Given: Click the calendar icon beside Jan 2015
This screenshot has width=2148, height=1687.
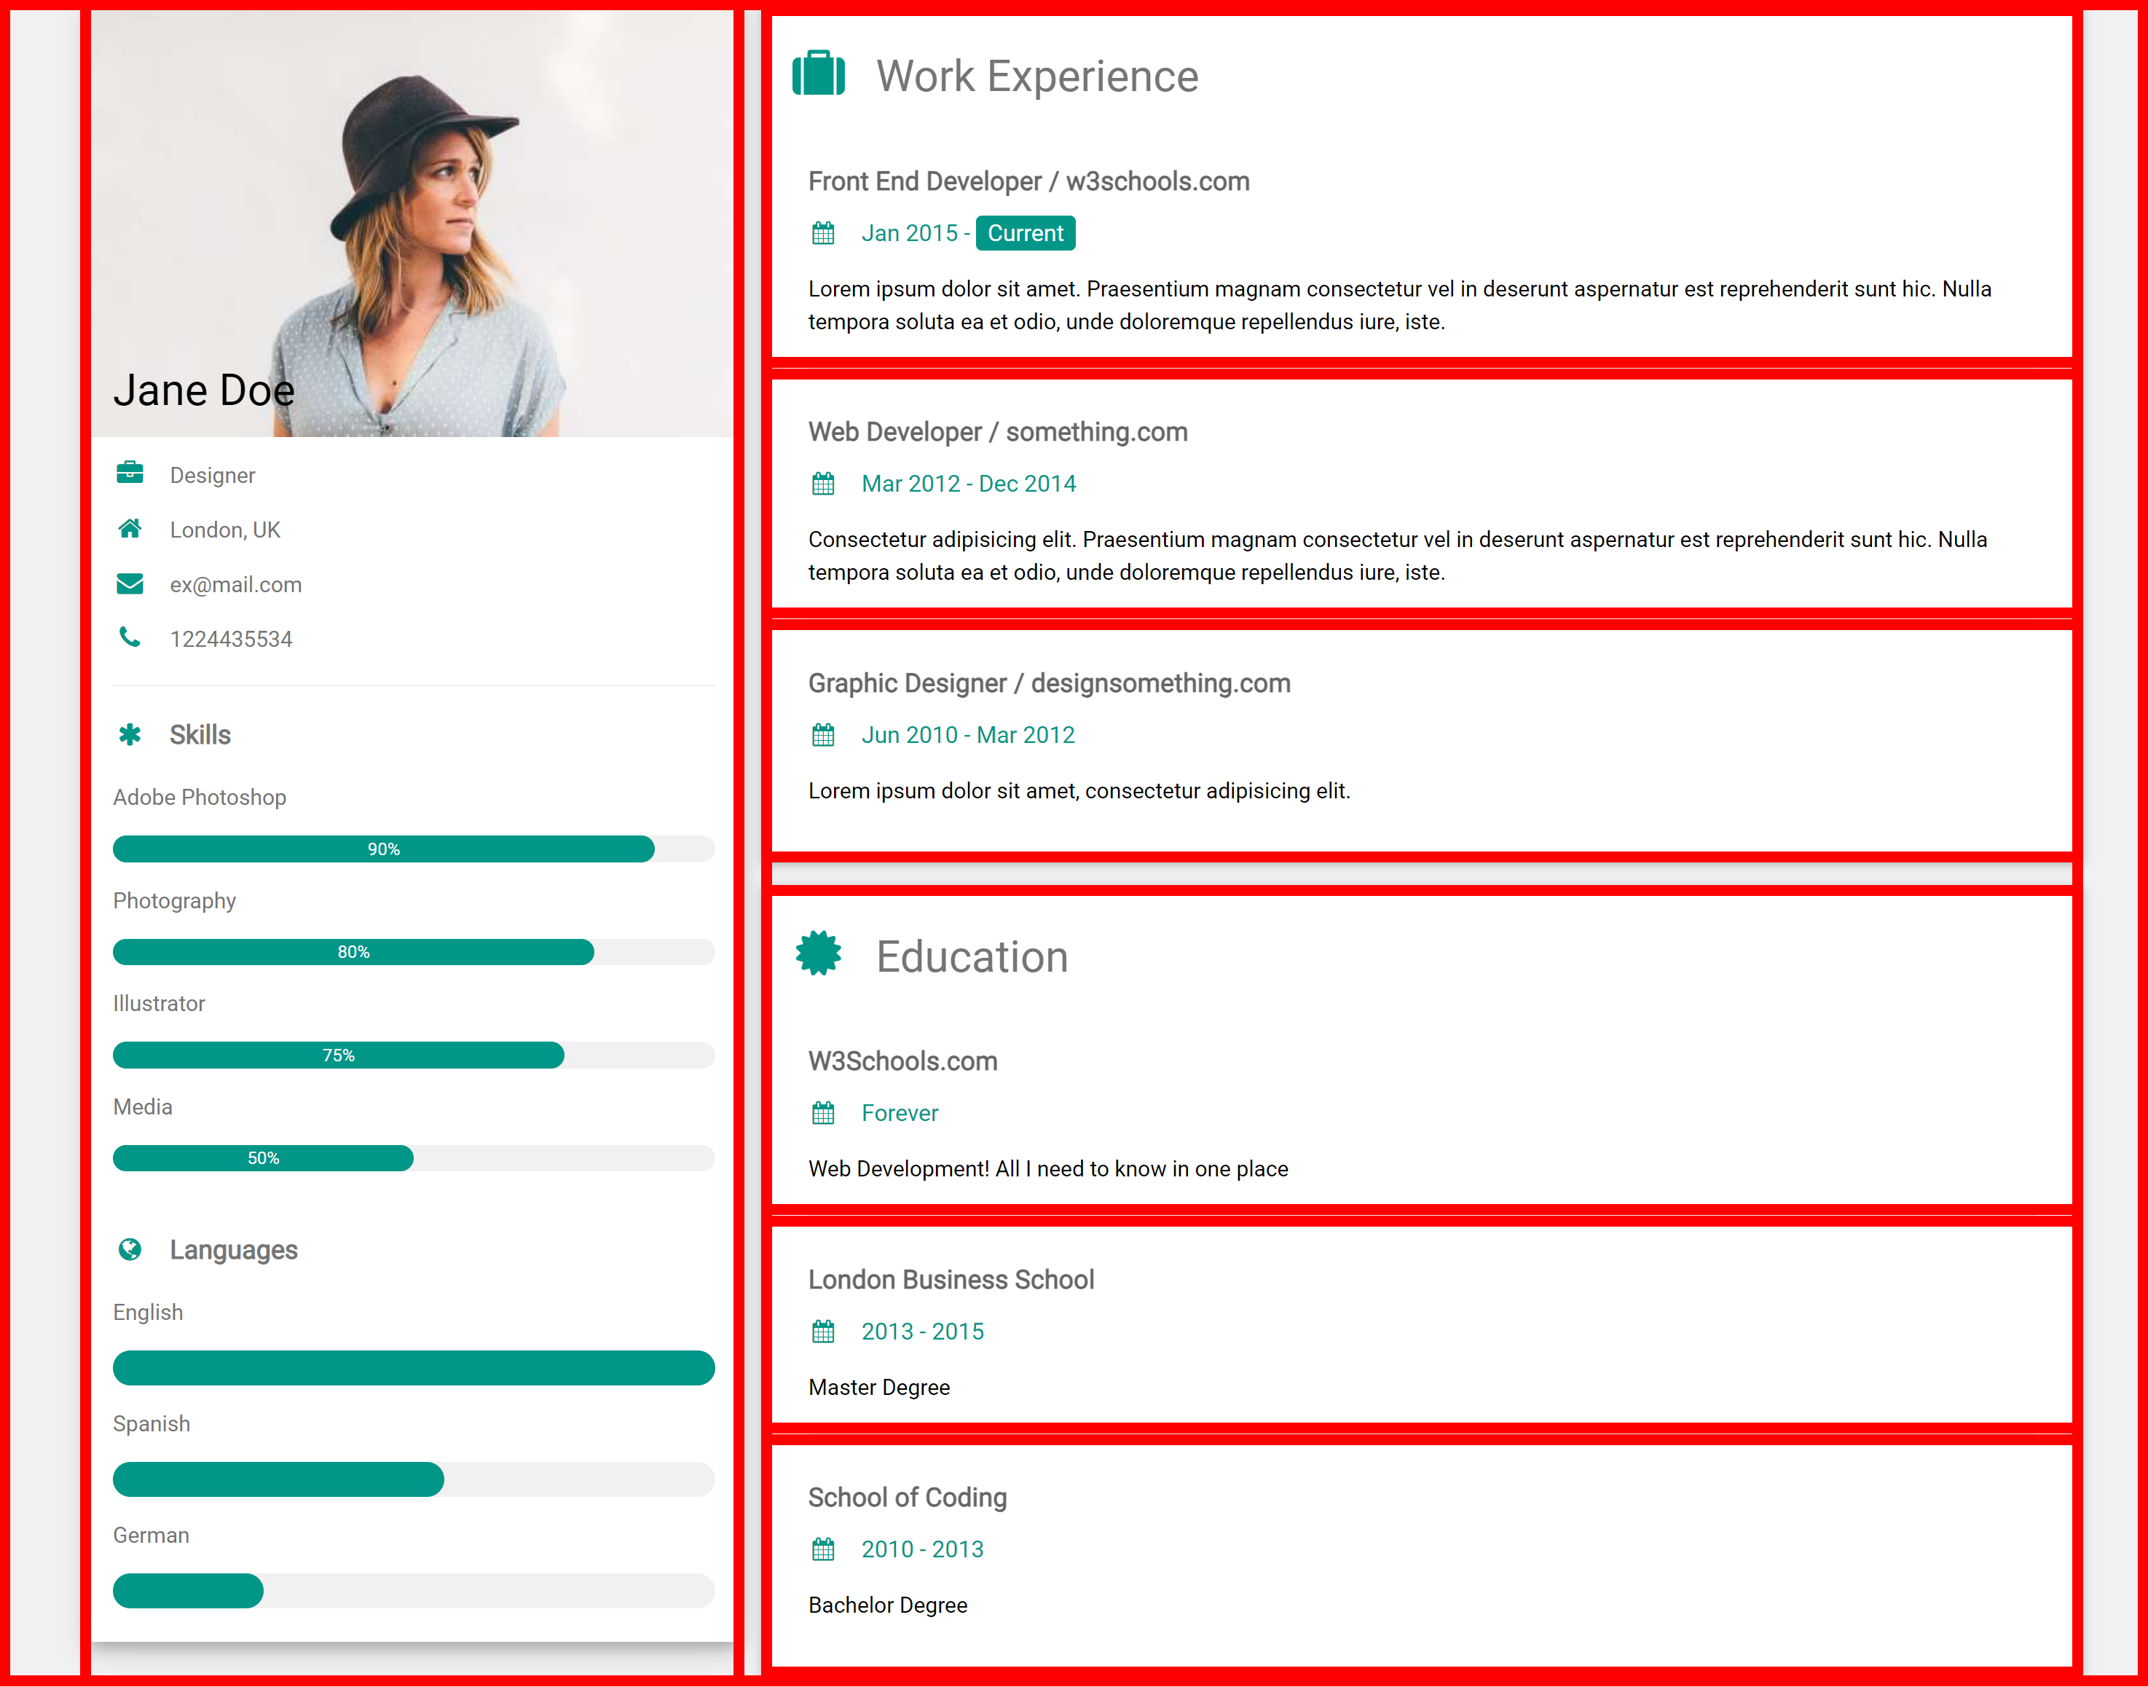Looking at the screenshot, I should [x=822, y=233].
